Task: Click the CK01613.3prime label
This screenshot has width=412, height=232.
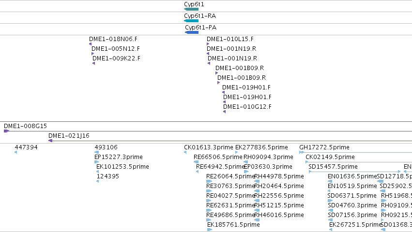Action: coord(209,147)
